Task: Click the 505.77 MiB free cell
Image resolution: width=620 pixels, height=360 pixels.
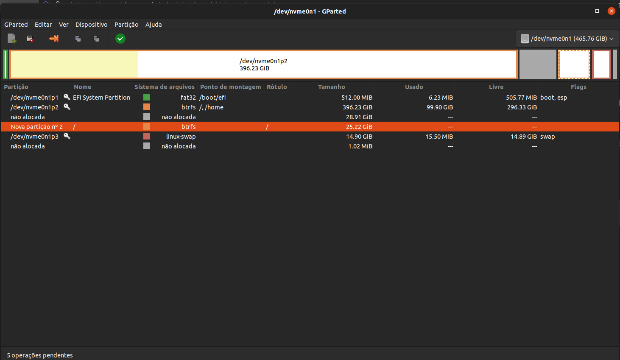Action: click(x=521, y=97)
